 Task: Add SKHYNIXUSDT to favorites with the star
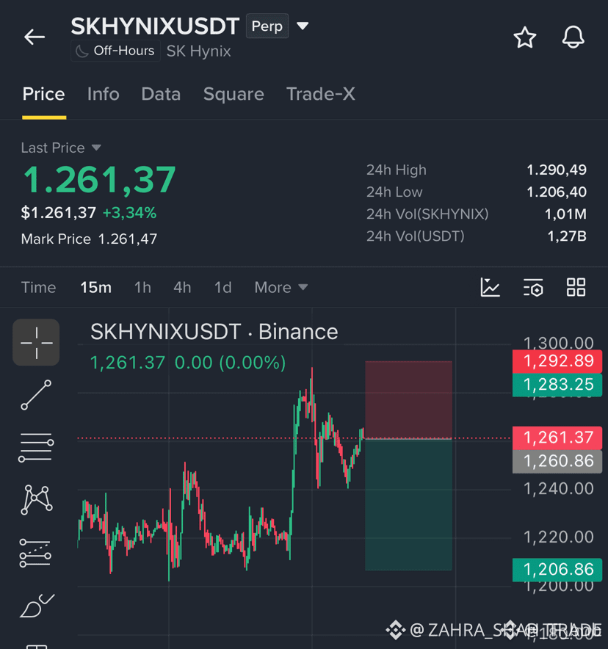[x=525, y=37]
